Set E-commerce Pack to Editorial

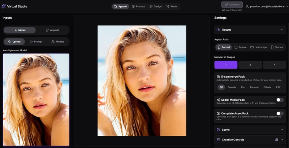point(267,87)
